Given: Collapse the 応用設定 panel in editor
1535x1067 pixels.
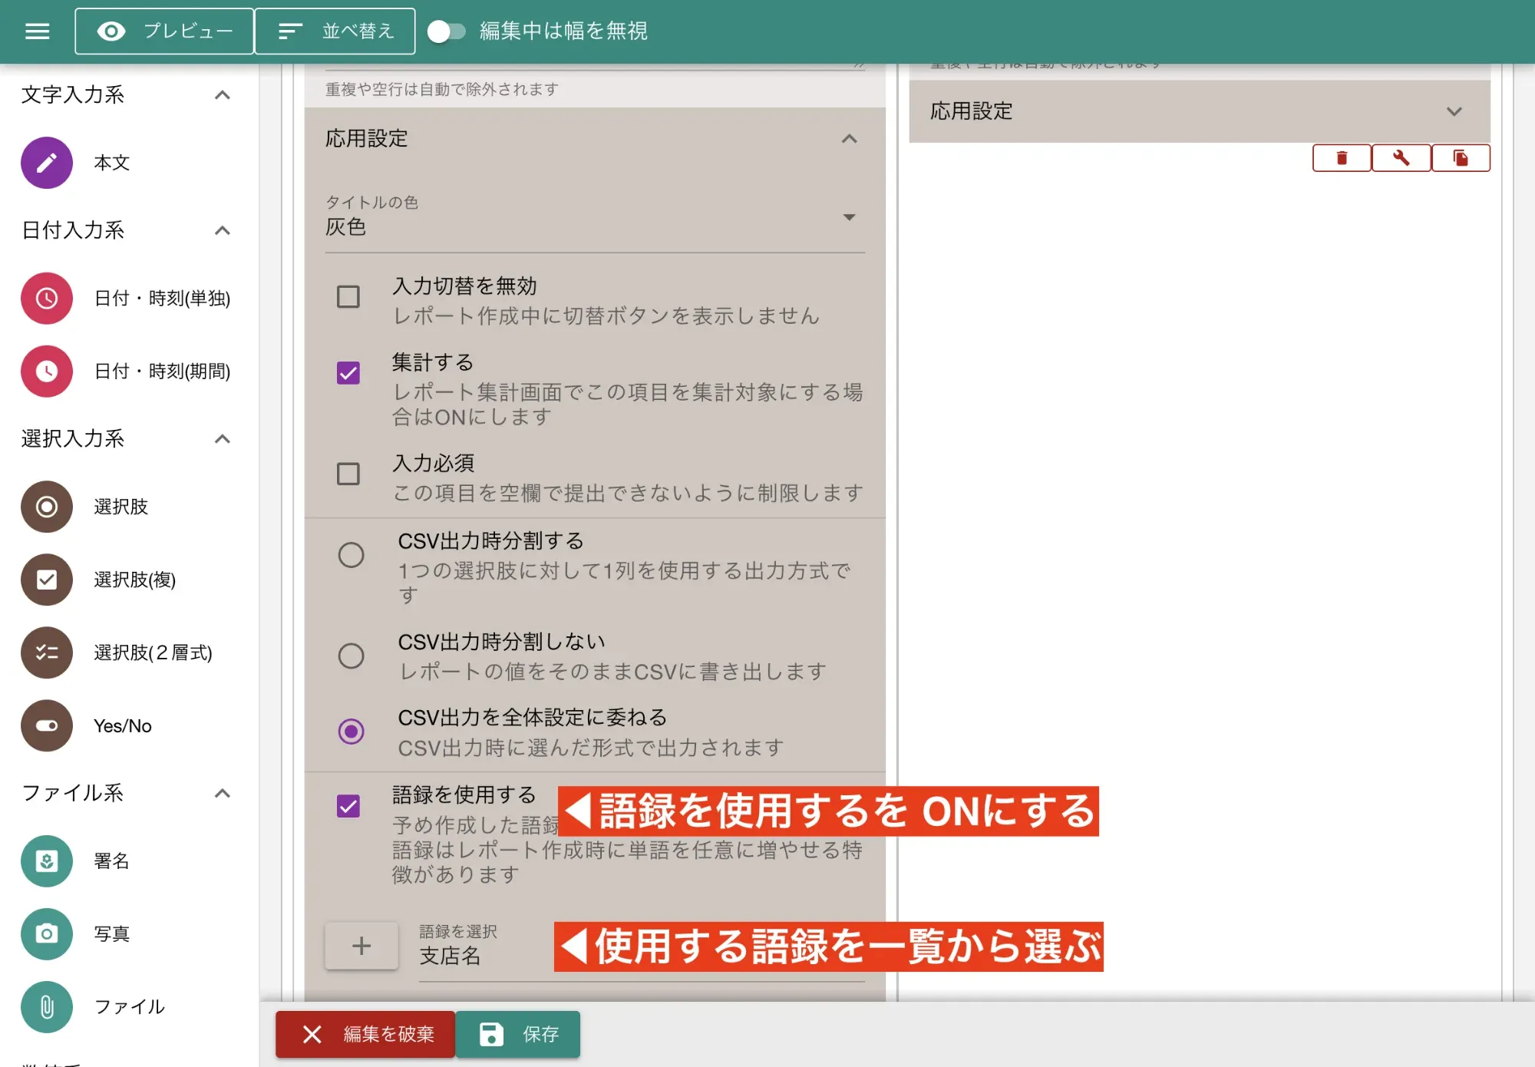Looking at the screenshot, I should tap(849, 139).
